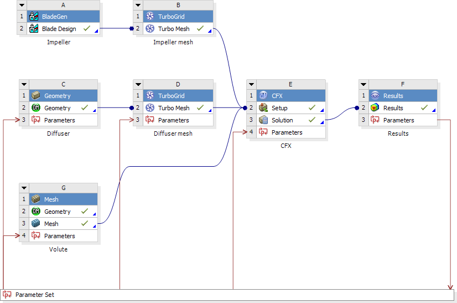Click the CFX header icon in system E

[x=263, y=95]
